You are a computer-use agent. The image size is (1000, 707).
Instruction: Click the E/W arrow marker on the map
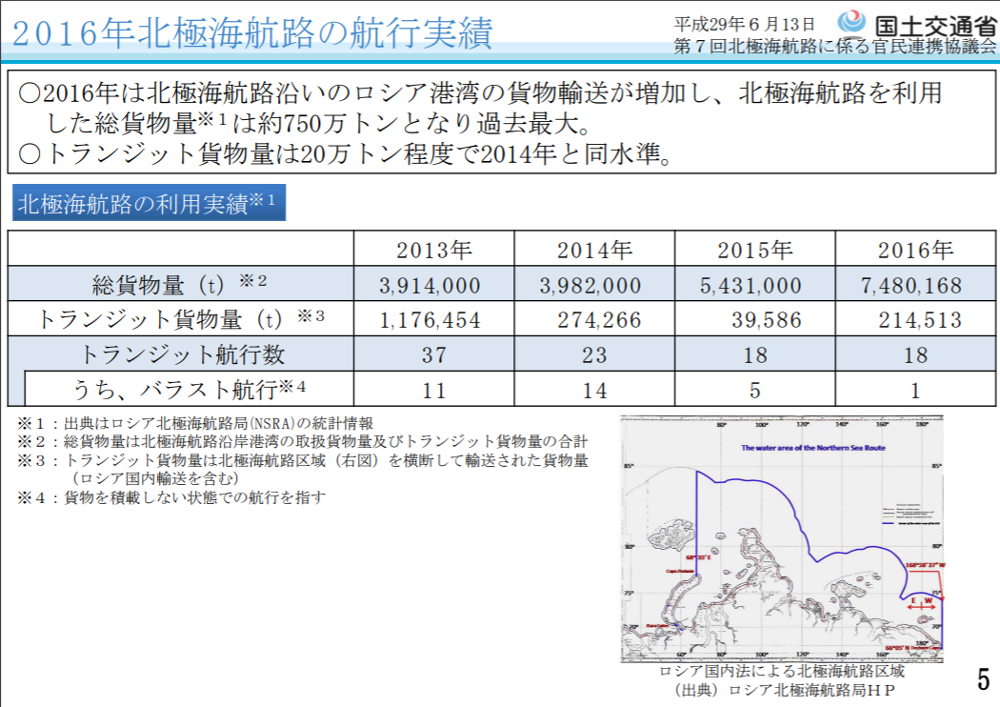(x=922, y=604)
